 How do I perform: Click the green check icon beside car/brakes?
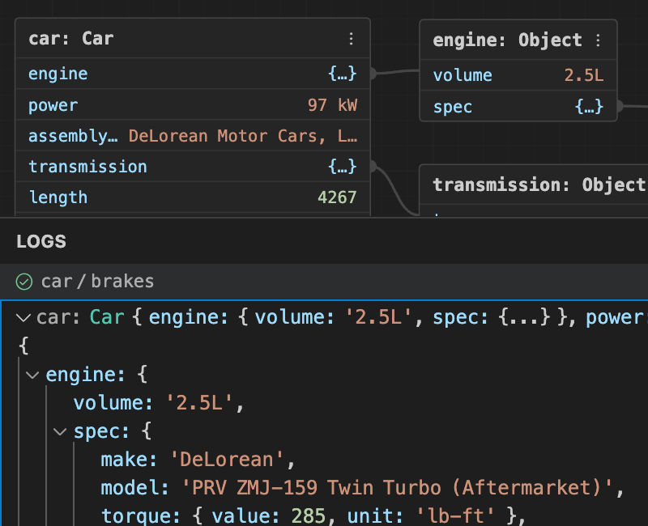coord(24,282)
